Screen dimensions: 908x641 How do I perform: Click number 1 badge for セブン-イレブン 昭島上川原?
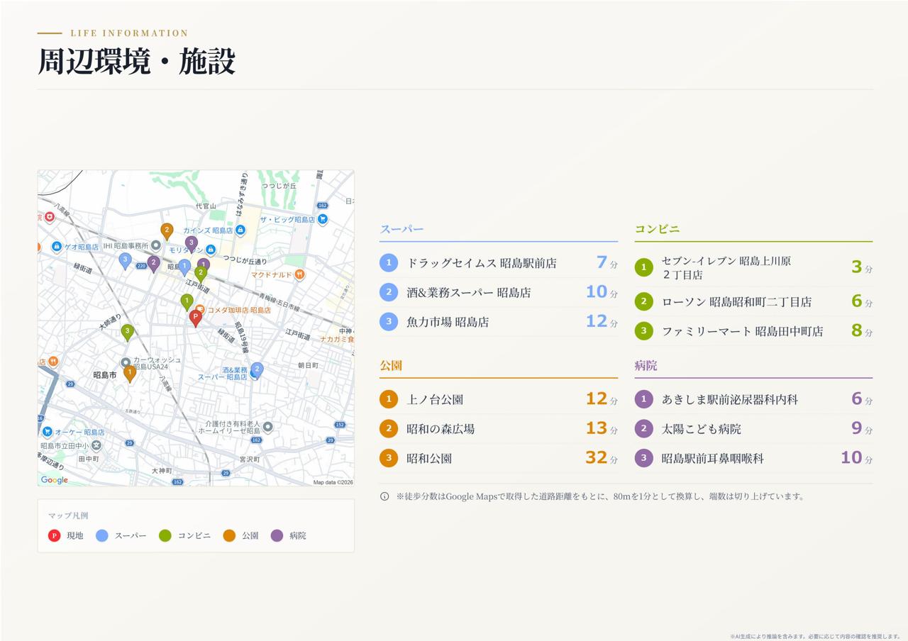tap(643, 267)
